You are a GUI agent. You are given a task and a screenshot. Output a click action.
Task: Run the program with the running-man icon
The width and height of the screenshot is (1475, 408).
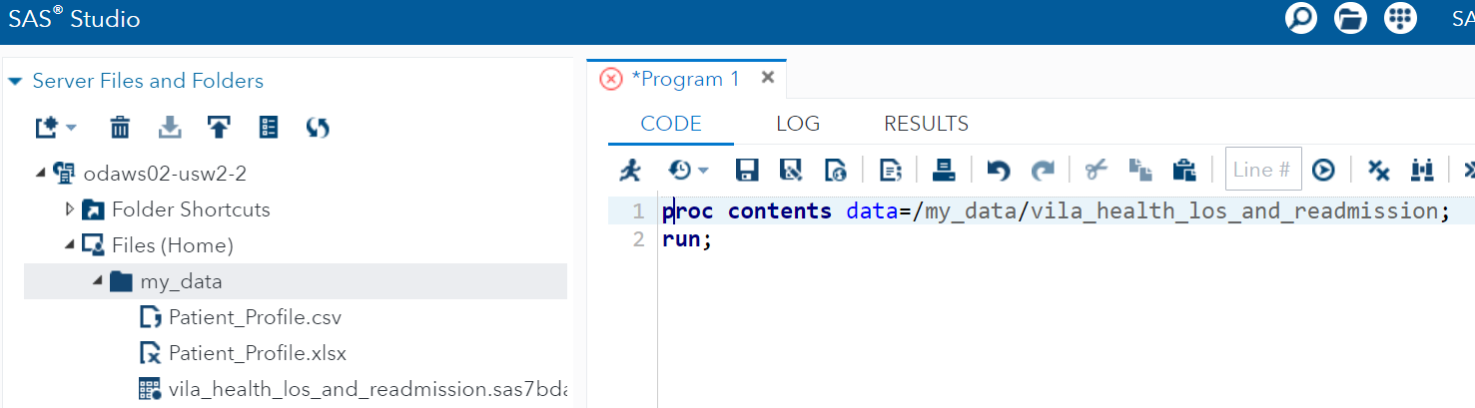coord(630,171)
